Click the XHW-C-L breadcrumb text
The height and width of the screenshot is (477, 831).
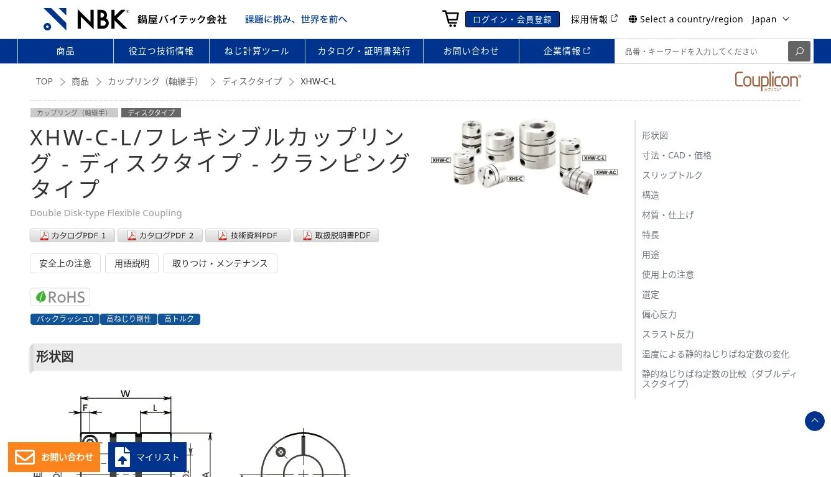(318, 81)
